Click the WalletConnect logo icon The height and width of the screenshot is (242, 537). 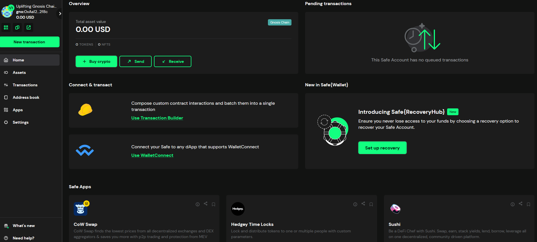coord(85,151)
